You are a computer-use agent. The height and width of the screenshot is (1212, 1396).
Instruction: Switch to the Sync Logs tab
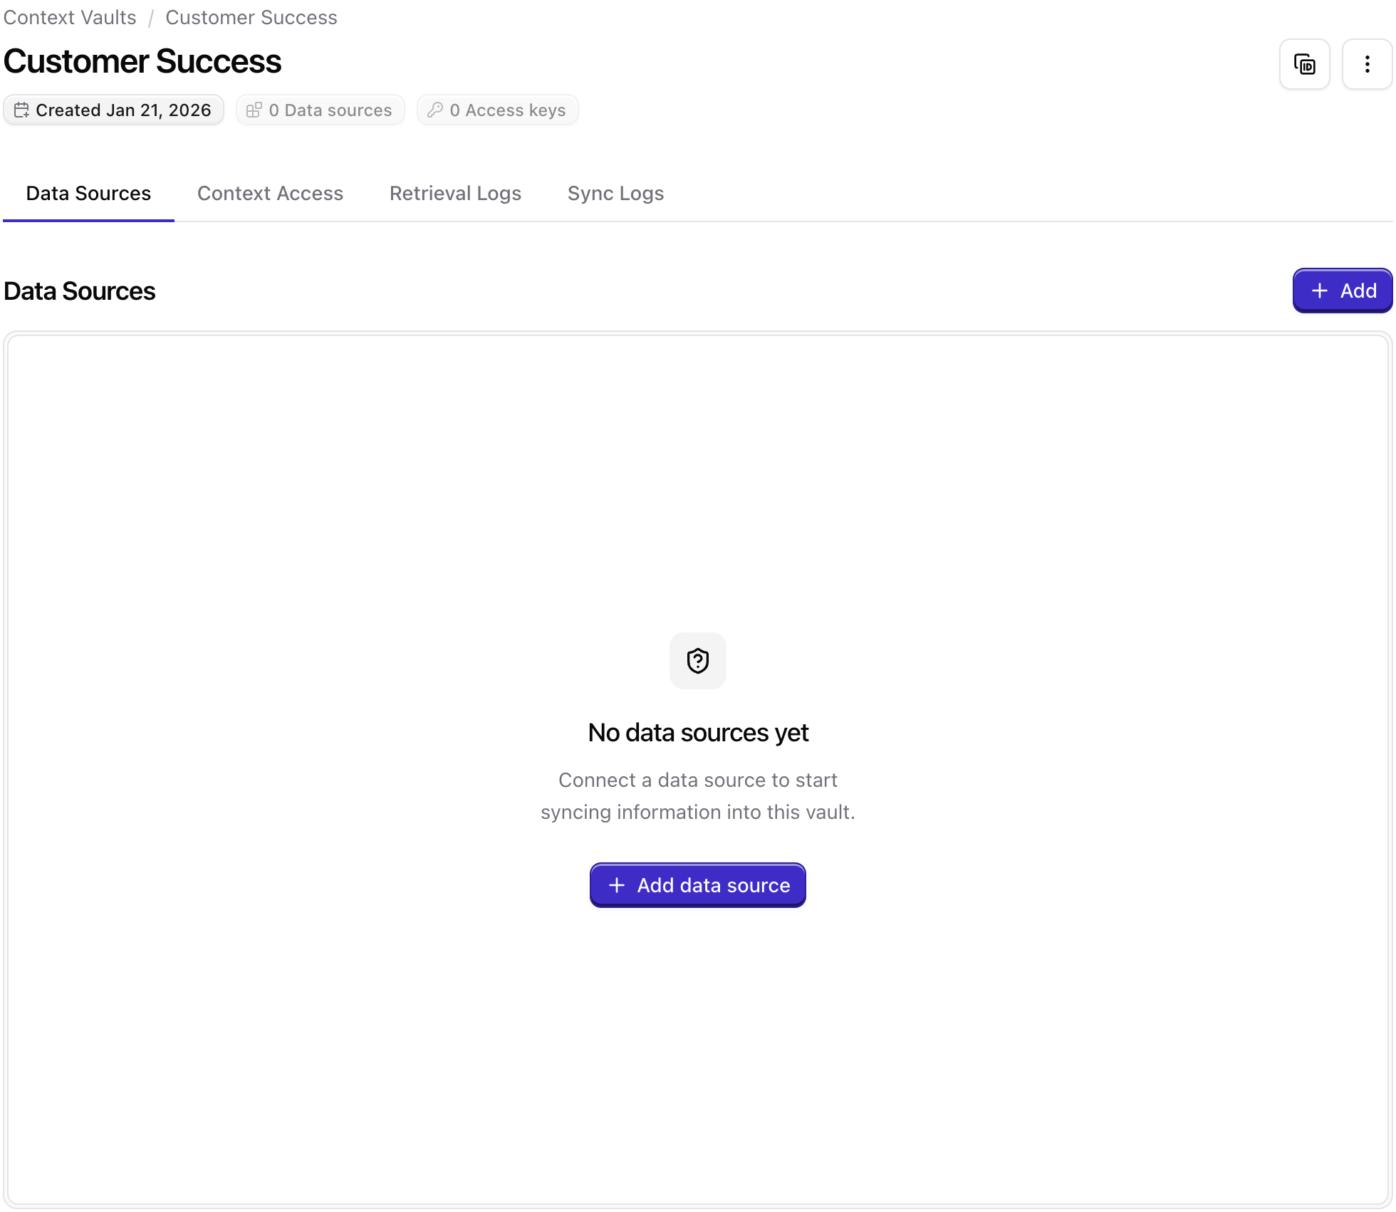[615, 193]
